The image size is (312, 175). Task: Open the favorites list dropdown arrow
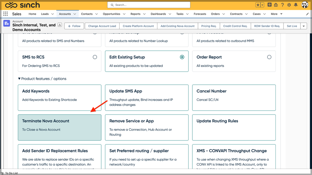pos(262,5)
